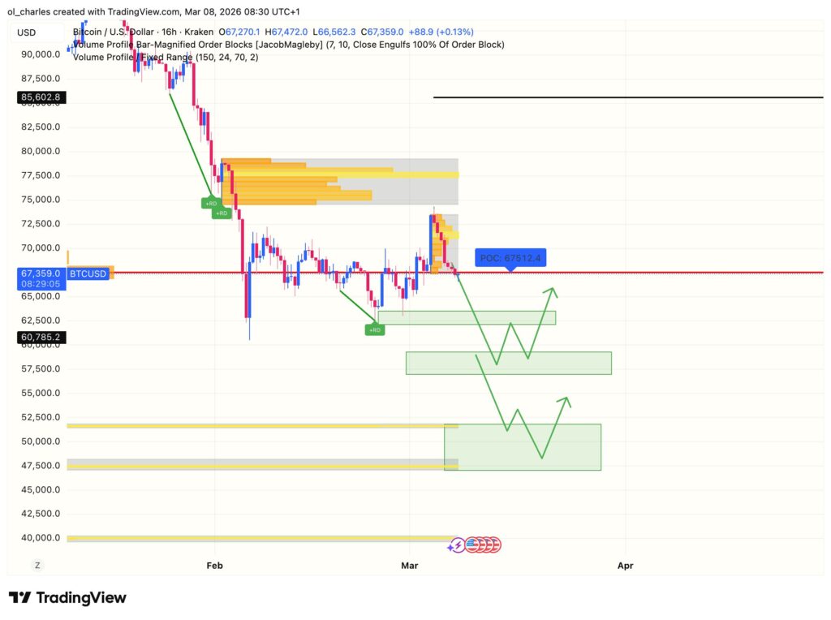The height and width of the screenshot is (620, 831).
Task: Open symbol search via "Bitcoin / U.S. Dollar"
Action: point(114,32)
